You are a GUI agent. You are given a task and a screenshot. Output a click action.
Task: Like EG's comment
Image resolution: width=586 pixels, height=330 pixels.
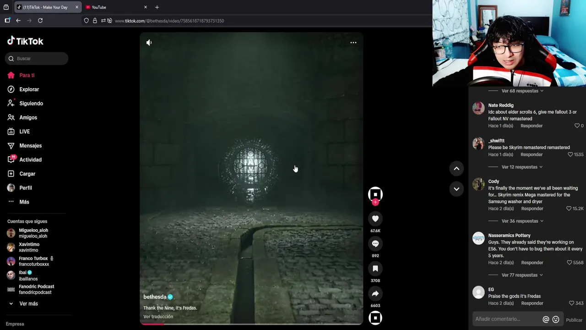tap(571, 303)
